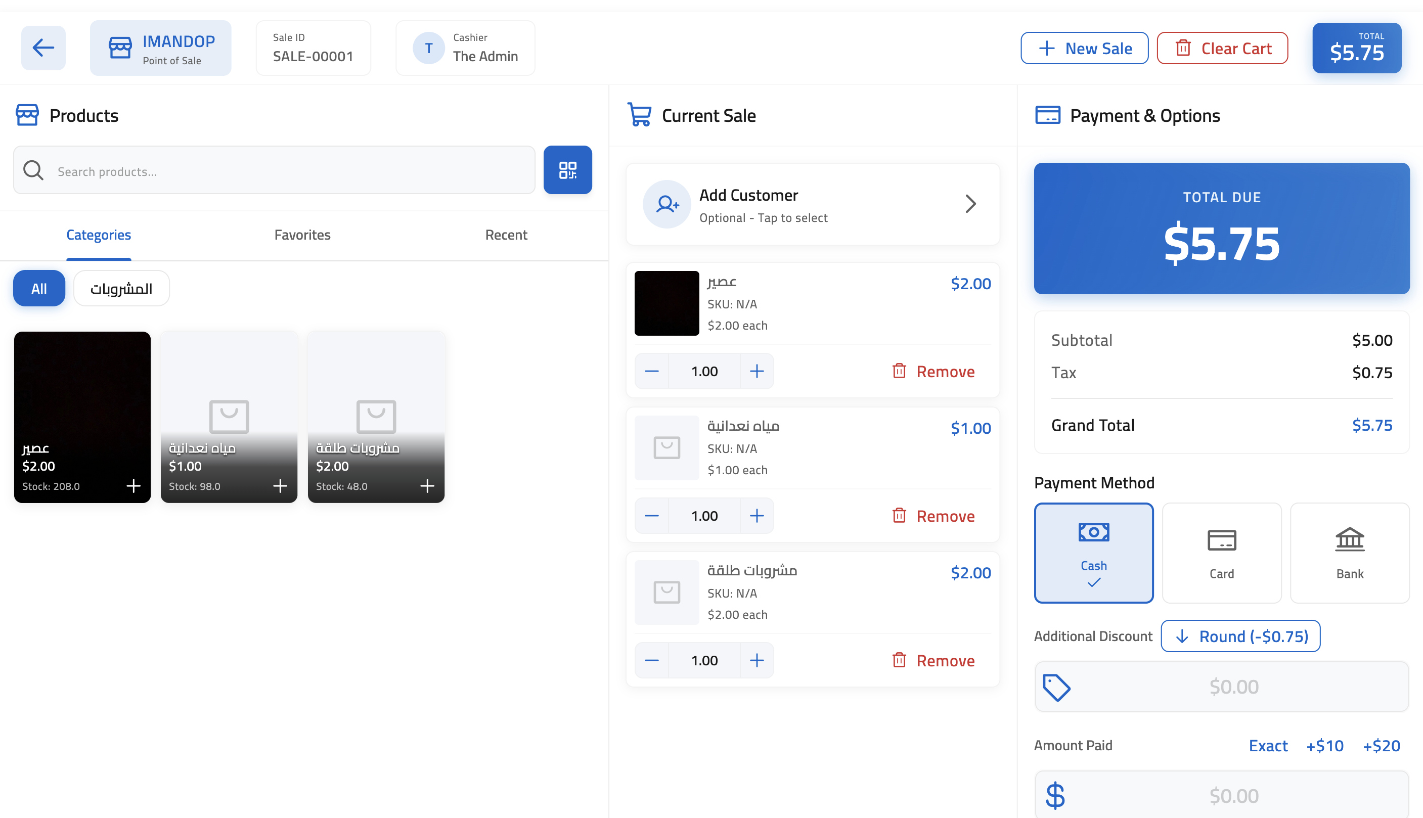Click add customer person icon

(667, 204)
